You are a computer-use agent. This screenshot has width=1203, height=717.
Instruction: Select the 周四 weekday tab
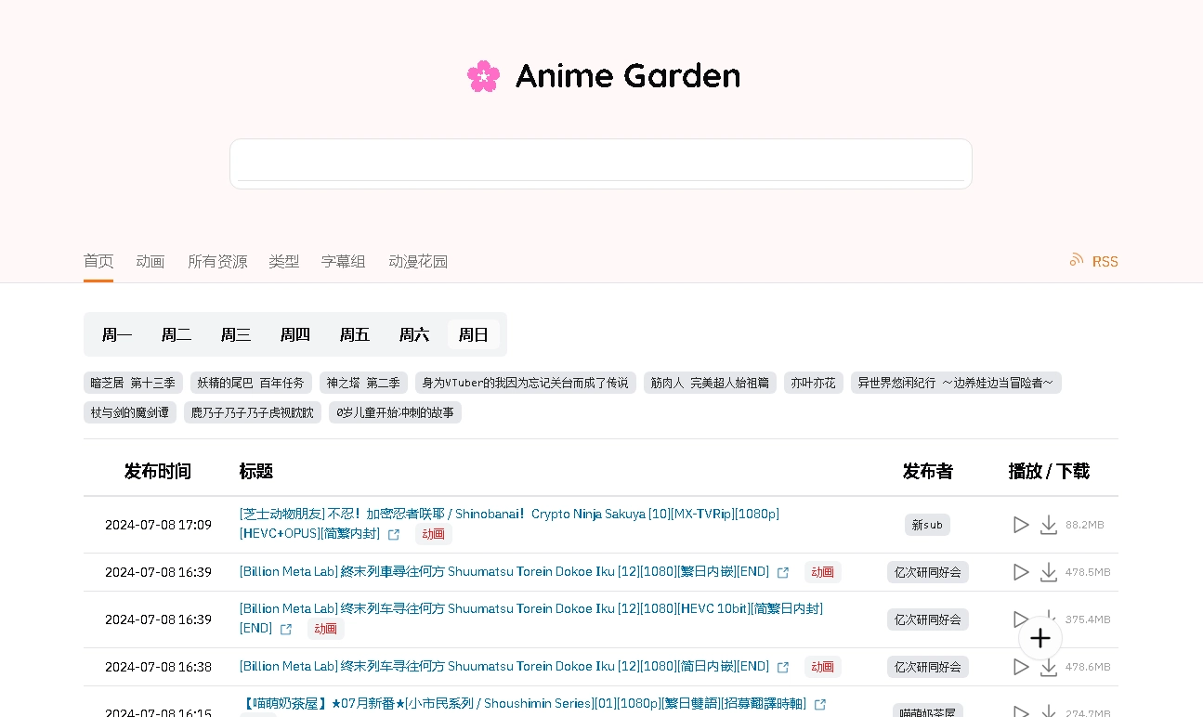click(295, 334)
